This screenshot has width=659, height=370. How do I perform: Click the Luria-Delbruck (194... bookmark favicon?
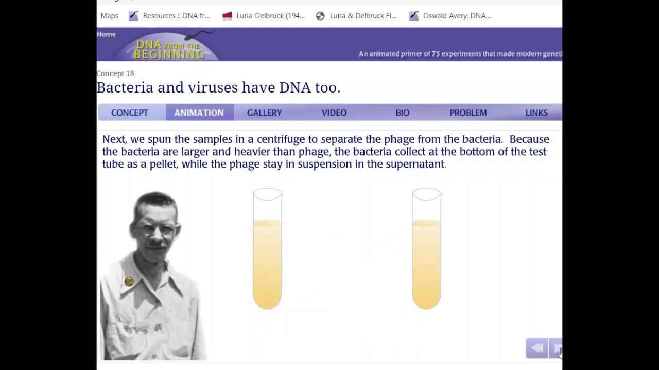[x=227, y=16]
